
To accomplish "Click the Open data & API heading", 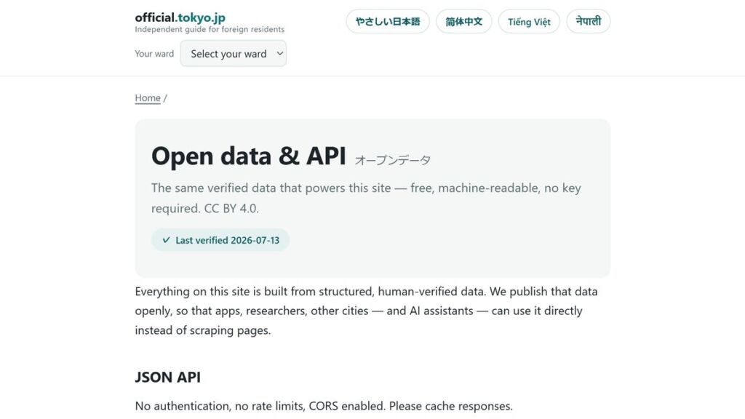I will point(249,156).
